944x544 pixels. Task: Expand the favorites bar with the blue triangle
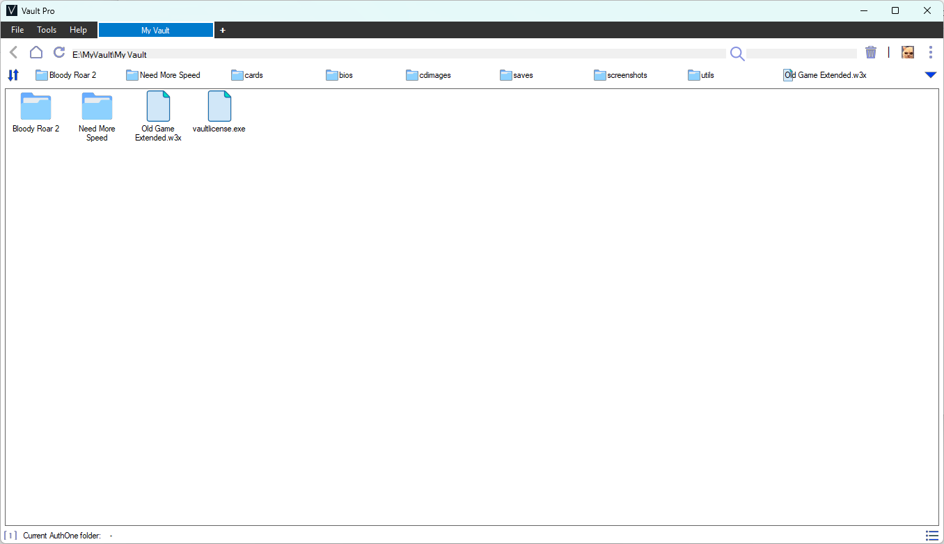tap(931, 75)
